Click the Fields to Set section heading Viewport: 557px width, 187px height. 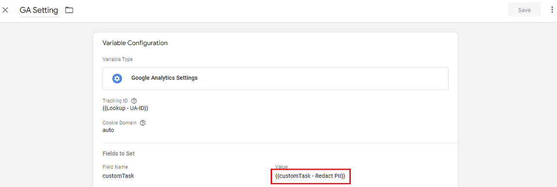tap(118, 154)
